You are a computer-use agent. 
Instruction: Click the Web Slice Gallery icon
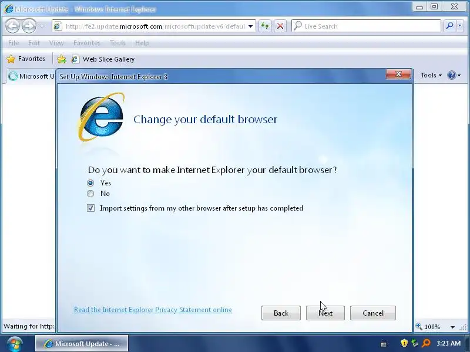pos(75,59)
